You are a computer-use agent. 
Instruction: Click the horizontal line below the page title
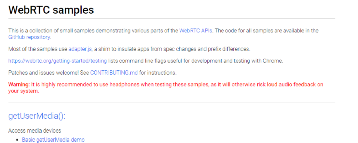point(172,18)
